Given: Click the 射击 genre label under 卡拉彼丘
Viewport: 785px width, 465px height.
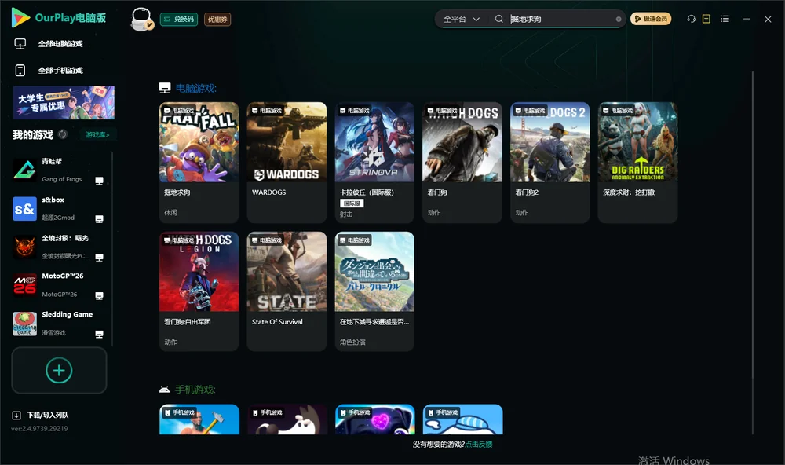Looking at the screenshot, I should [x=346, y=214].
